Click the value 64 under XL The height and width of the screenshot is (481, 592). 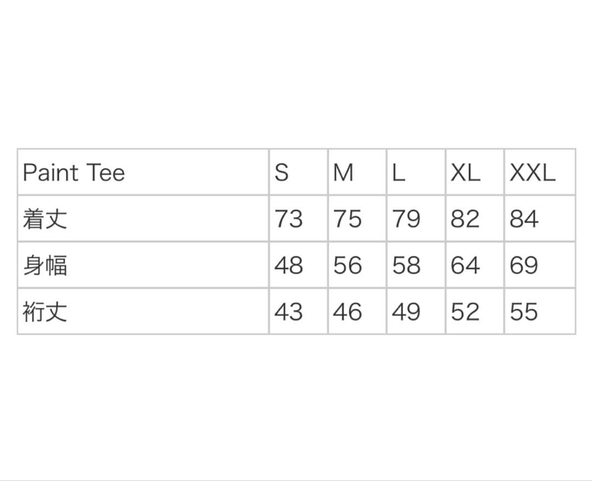pyautogui.click(x=465, y=265)
